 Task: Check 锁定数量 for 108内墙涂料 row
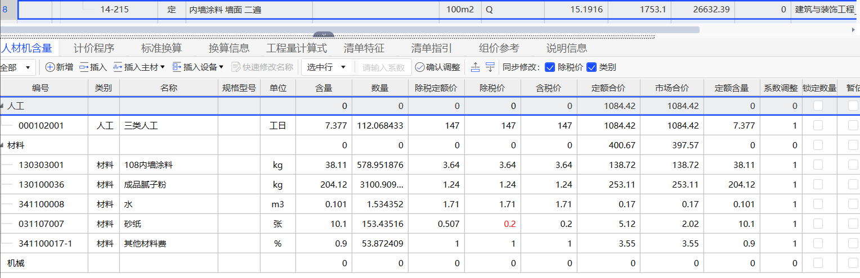818,165
